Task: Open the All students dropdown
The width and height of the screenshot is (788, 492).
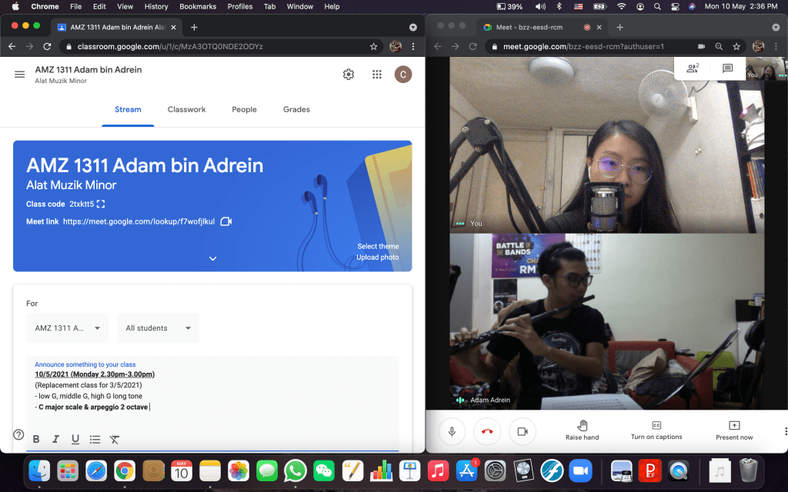Action: (x=158, y=328)
